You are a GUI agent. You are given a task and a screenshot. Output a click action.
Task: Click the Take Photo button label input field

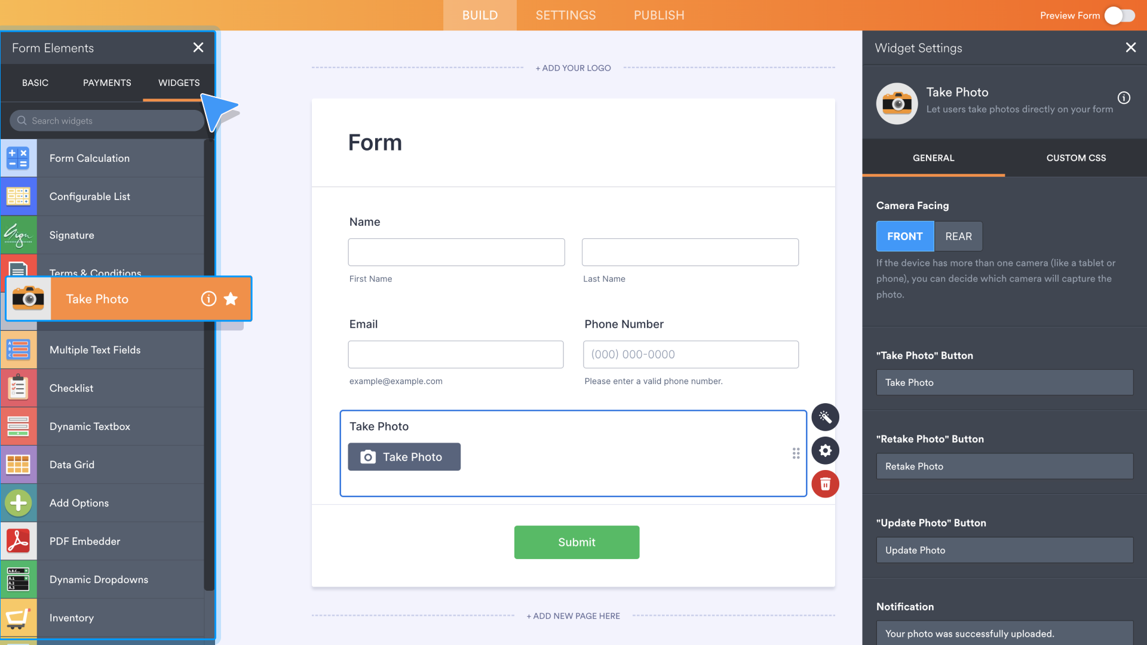coord(1005,382)
